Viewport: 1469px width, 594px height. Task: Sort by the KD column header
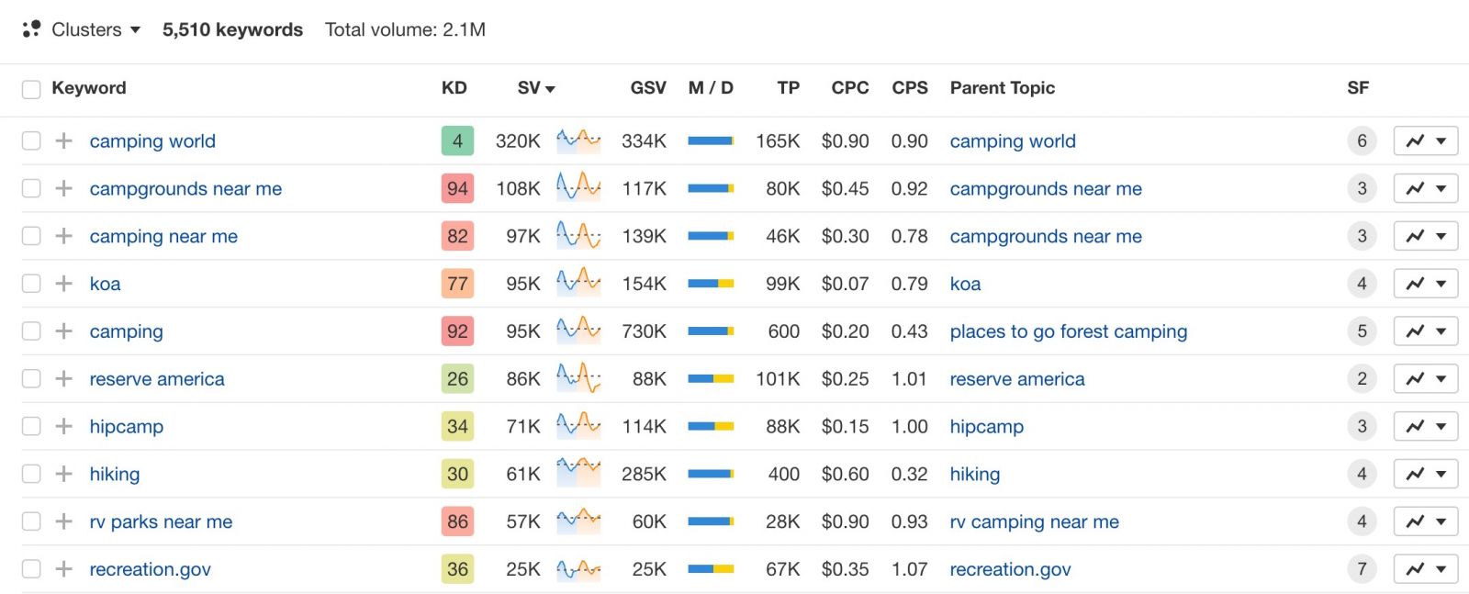coord(454,88)
